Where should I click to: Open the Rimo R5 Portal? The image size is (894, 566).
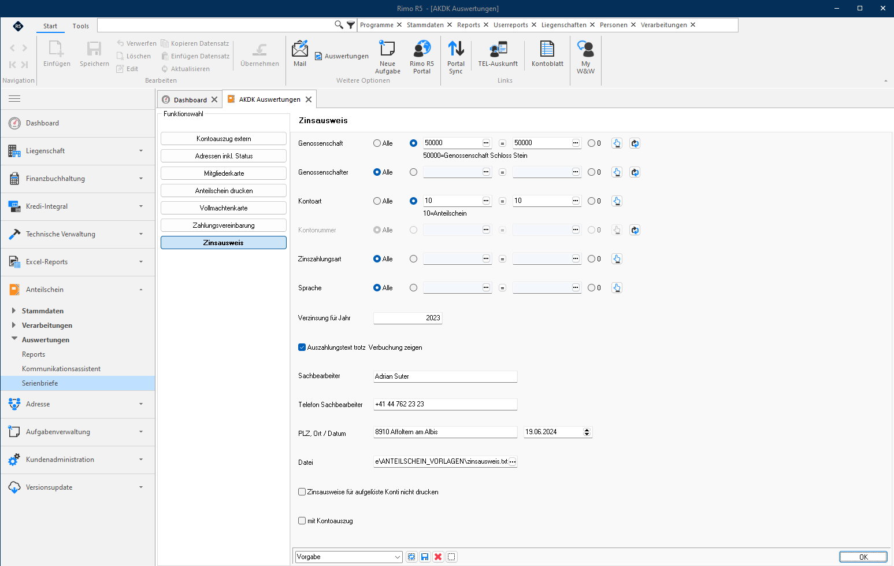coord(422,57)
